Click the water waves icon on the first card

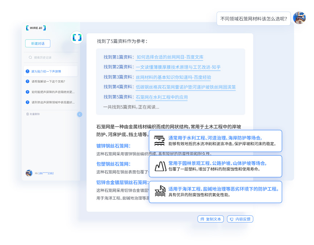click(x=159, y=141)
